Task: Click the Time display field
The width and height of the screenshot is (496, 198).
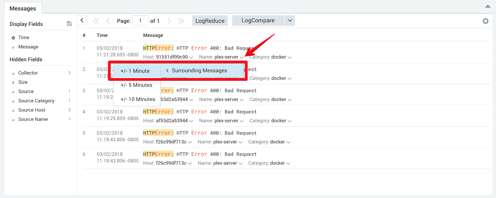Action: pyautogui.click(x=24, y=37)
